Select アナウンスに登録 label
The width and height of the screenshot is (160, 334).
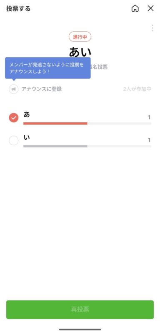point(42,89)
